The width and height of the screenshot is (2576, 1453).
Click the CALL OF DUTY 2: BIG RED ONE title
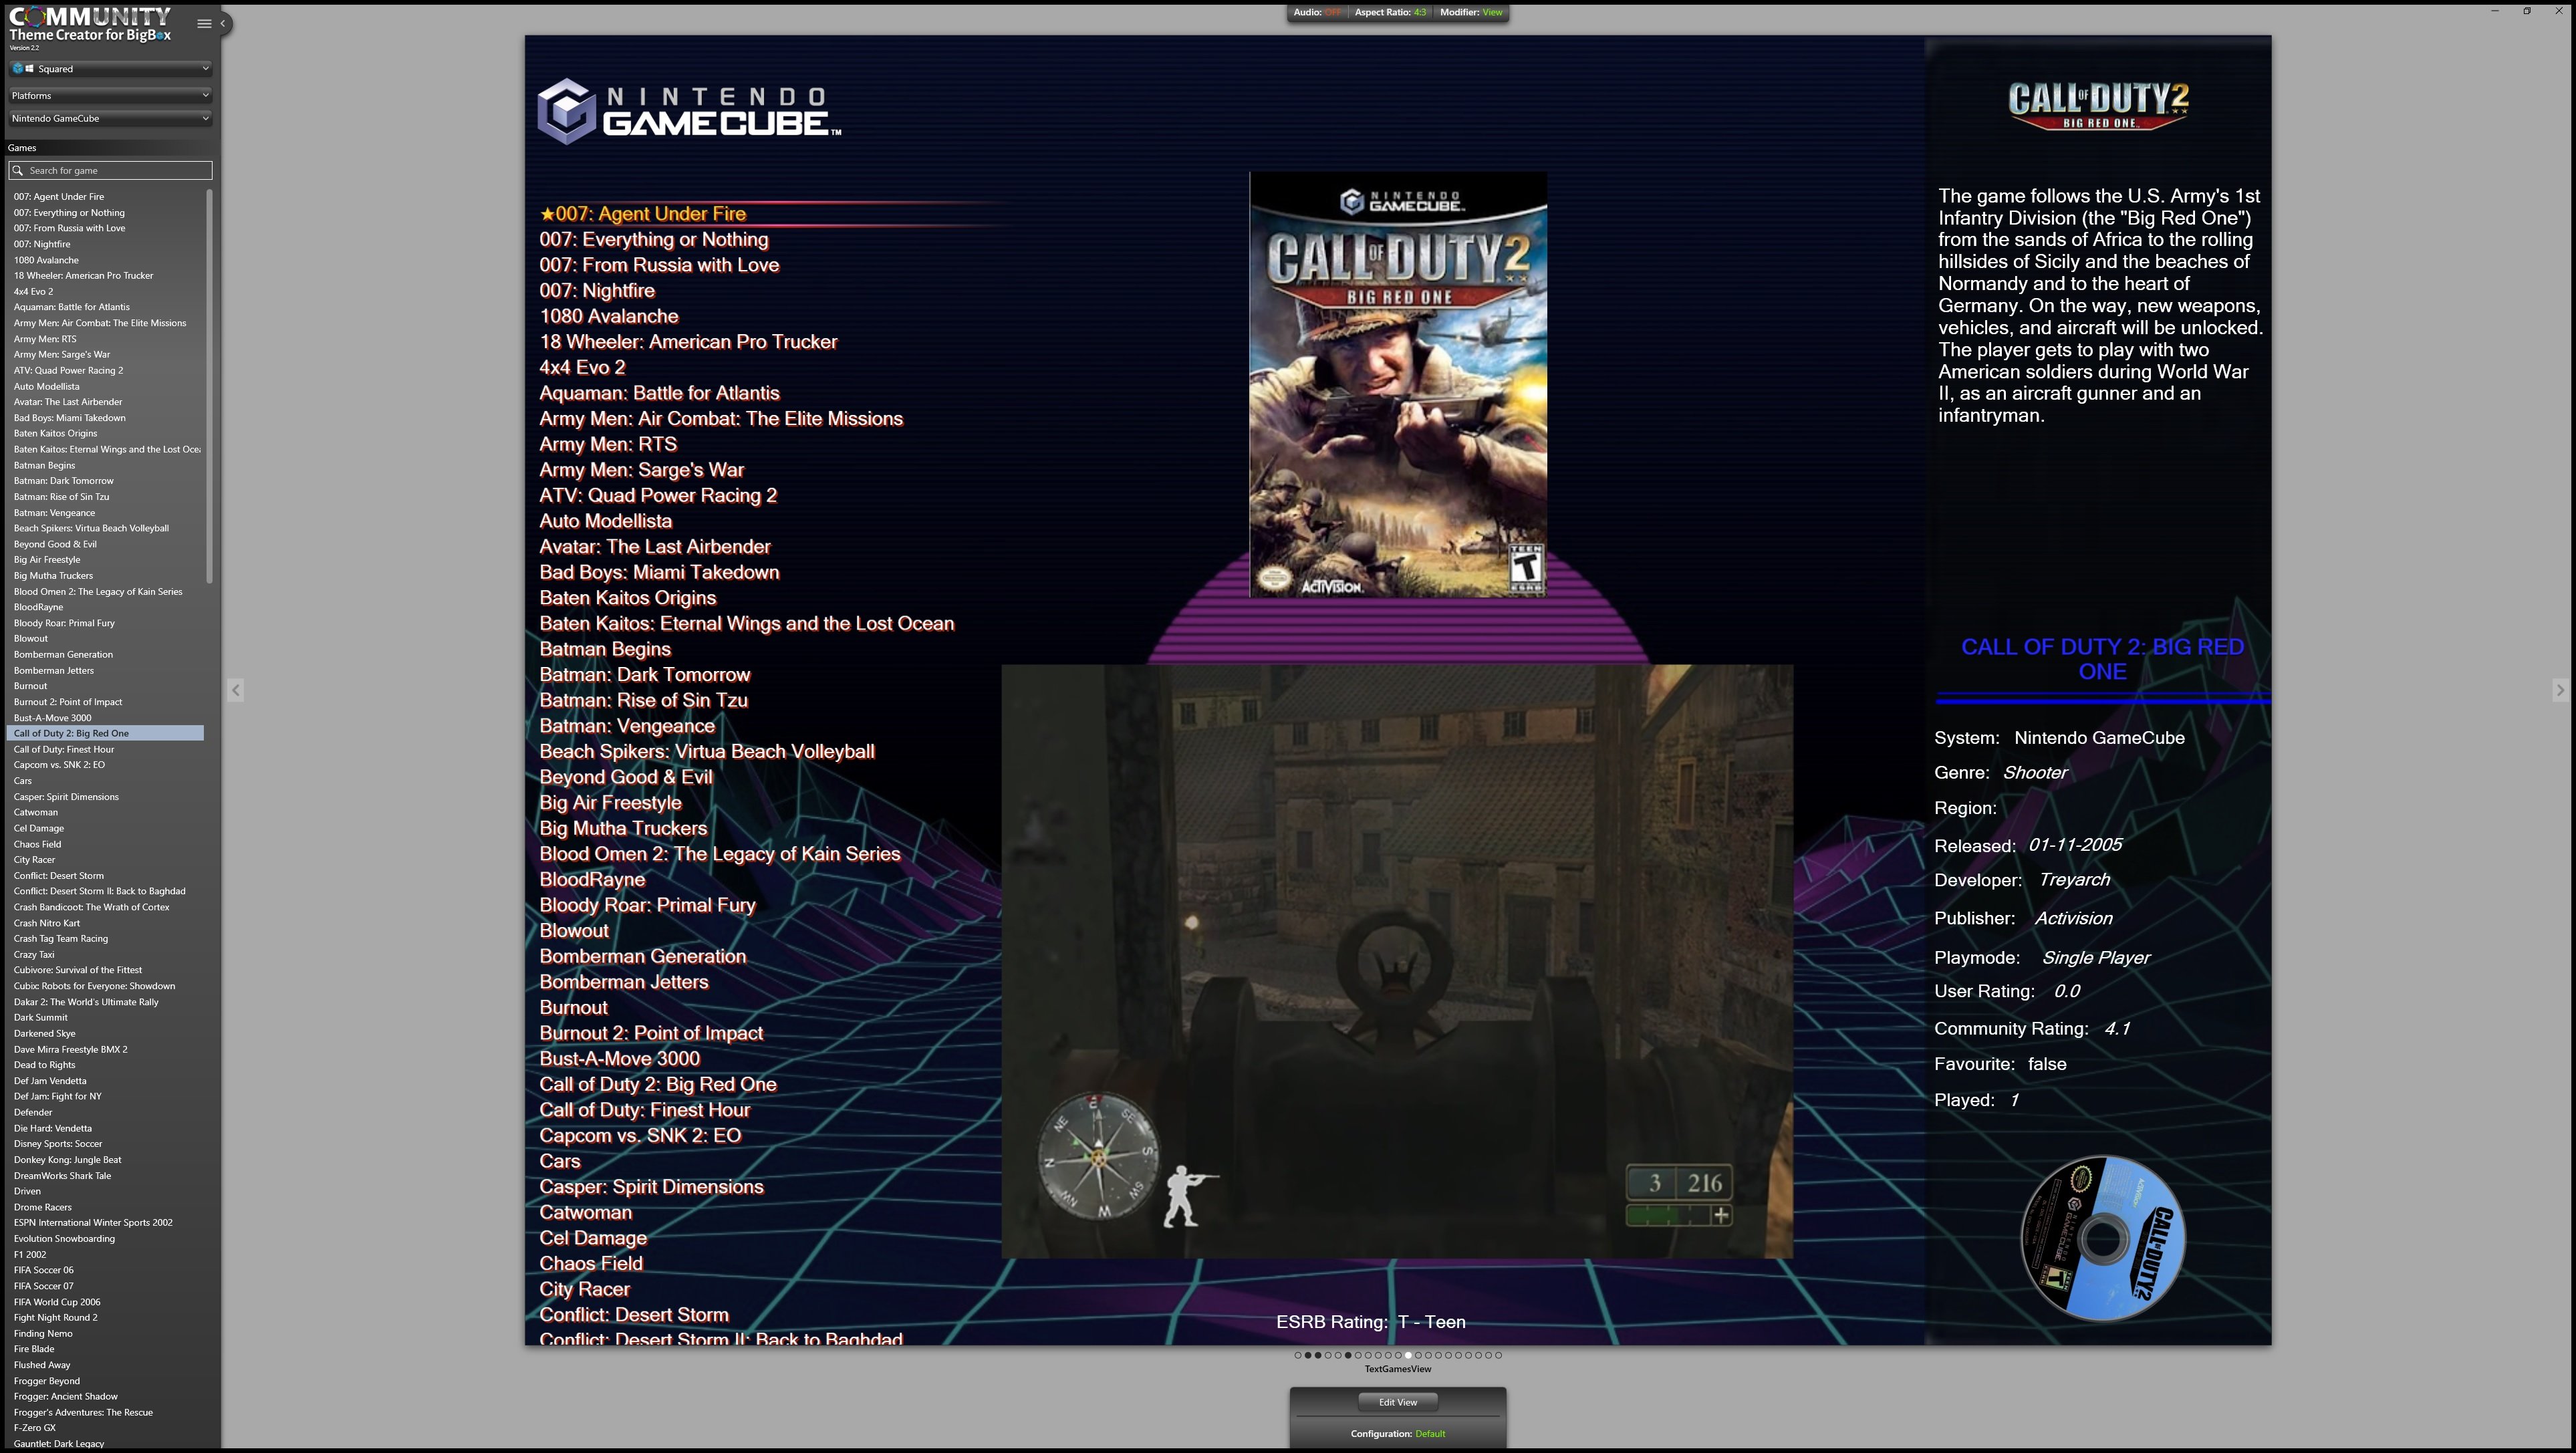pos(2102,660)
